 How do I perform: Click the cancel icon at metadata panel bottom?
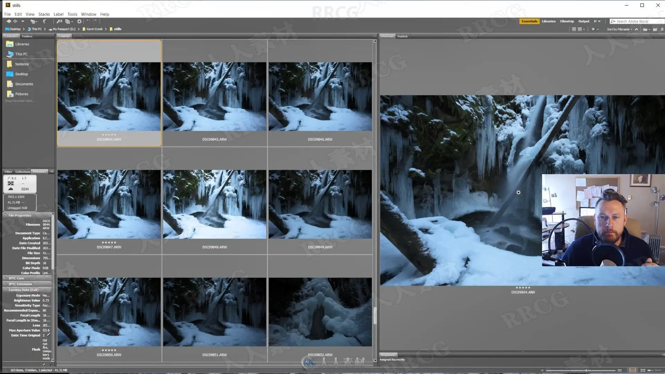44,364
